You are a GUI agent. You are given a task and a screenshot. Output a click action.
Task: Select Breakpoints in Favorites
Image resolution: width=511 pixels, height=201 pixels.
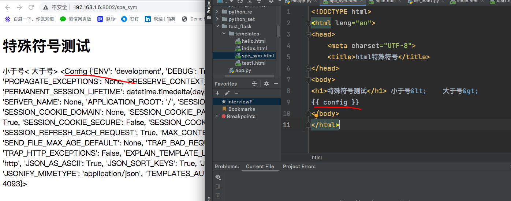click(238, 116)
